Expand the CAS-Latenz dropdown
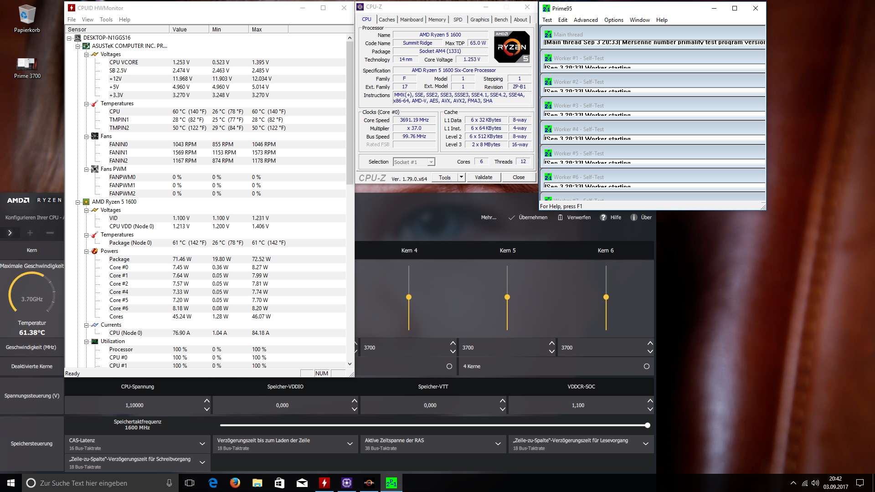 click(x=202, y=444)
